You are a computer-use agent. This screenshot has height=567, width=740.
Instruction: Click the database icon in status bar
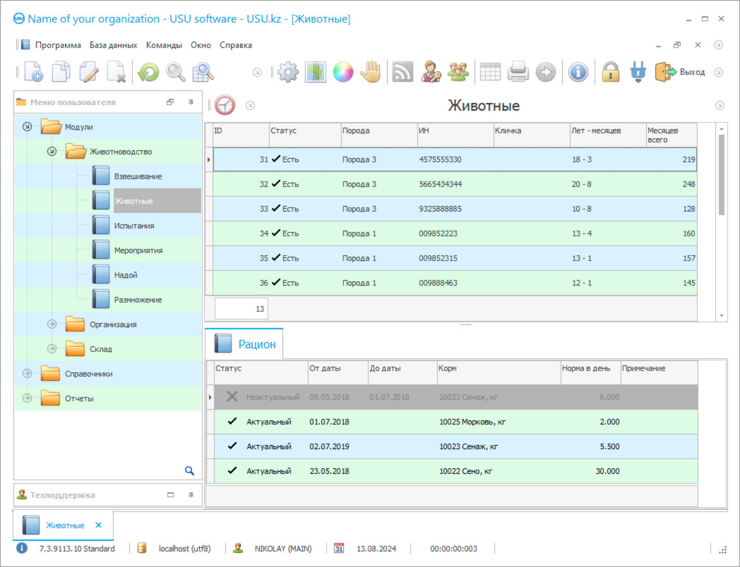click(142, 548)
